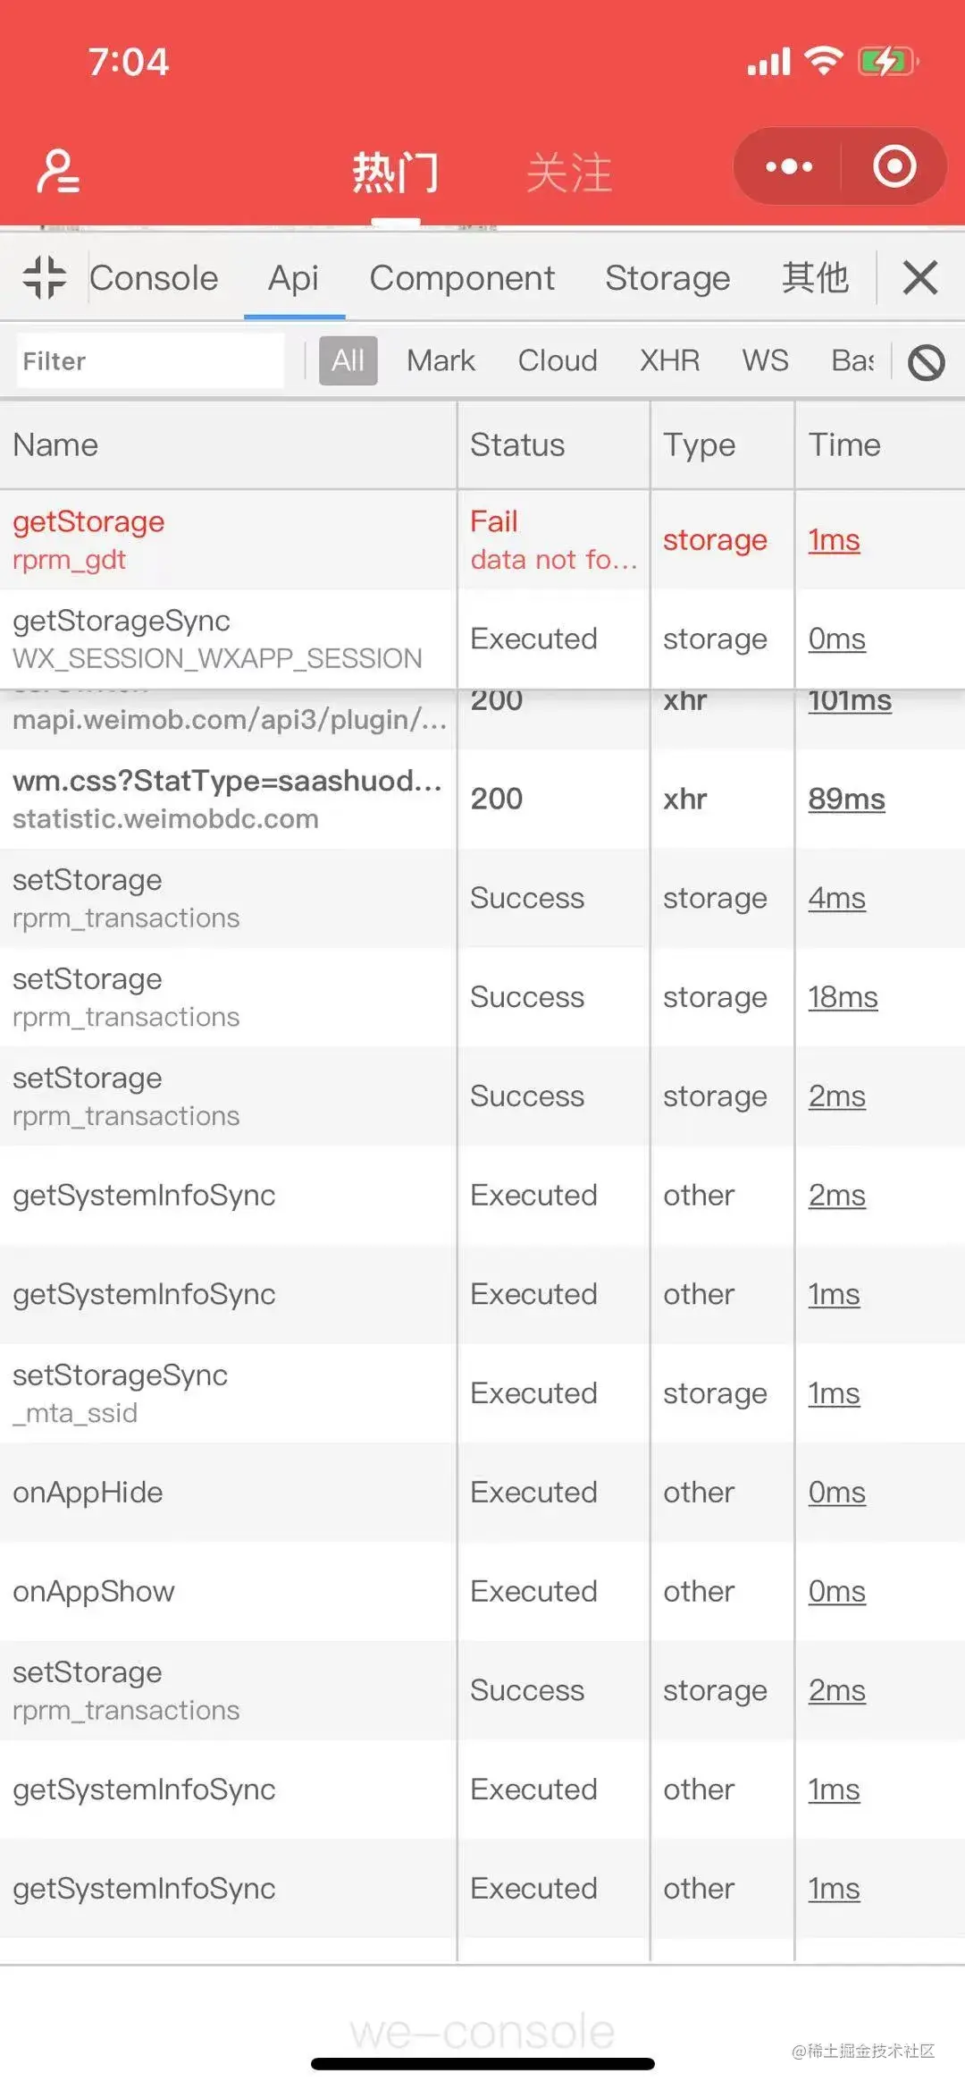This screenshot has width=965, height=2090.
Task: Select the 关注 tab
Action: click(569, 172)
